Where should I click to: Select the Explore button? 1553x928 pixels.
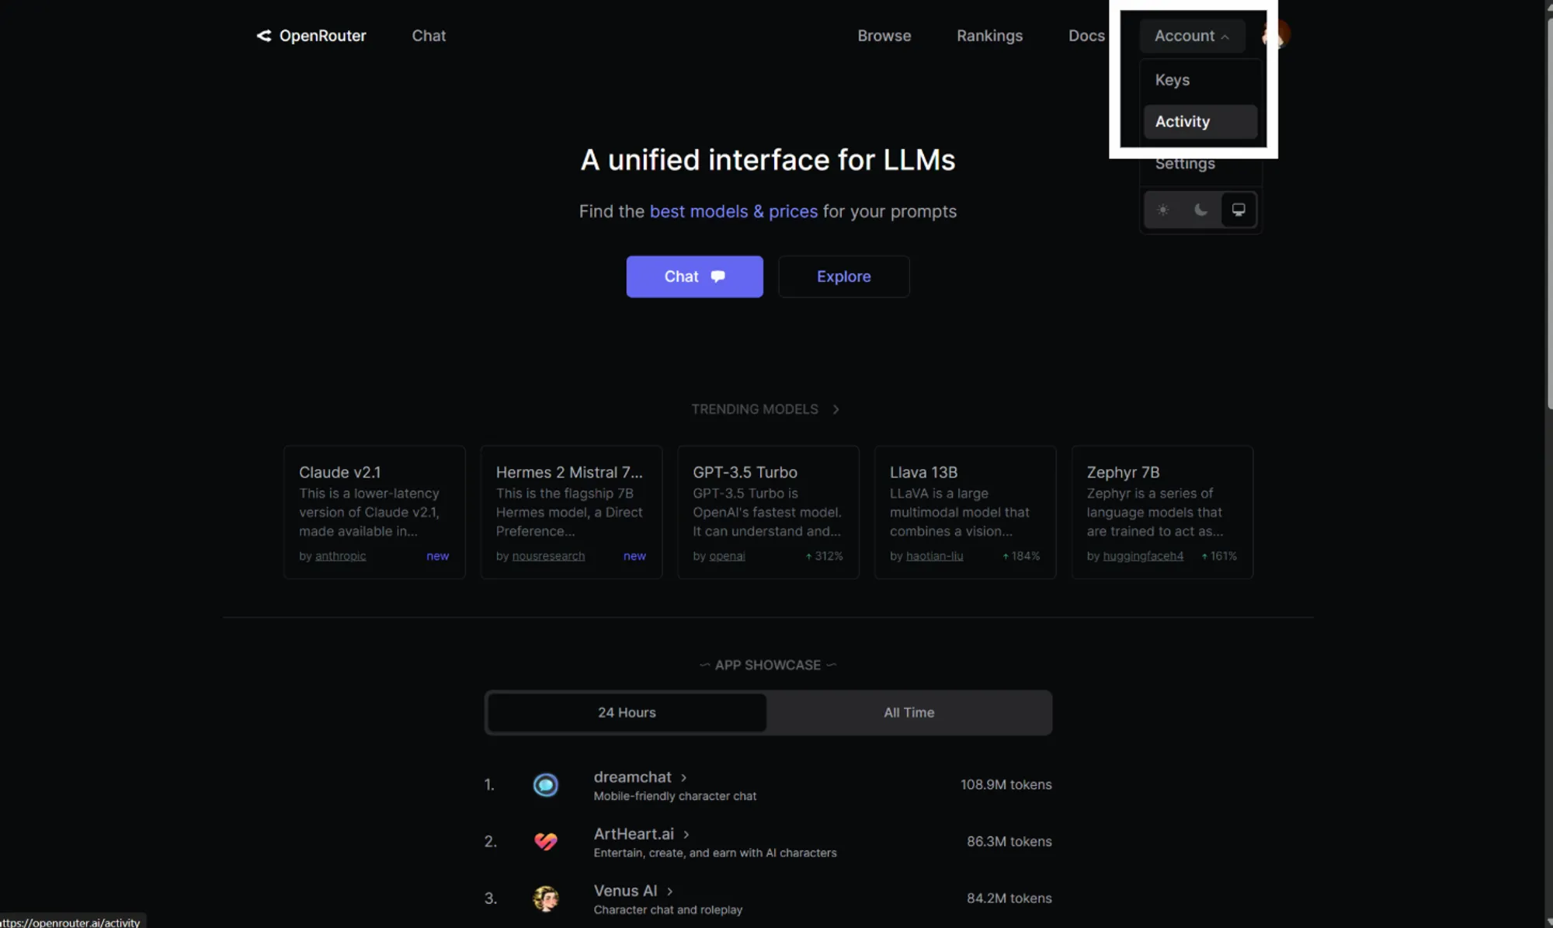844,276
